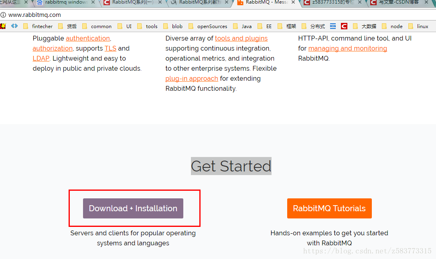The image size is (436, 259).
Task: Open the EE bookmark folder
Action: 265,26
